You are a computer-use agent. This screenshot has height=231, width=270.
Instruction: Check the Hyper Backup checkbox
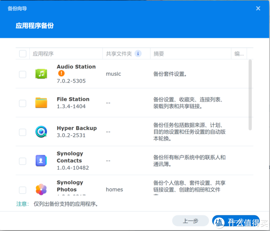(x=22, y=132)
